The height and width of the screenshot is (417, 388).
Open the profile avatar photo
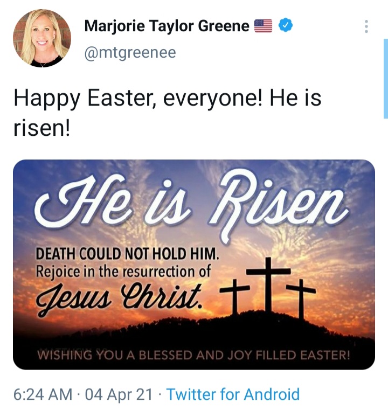click(41, 38)
